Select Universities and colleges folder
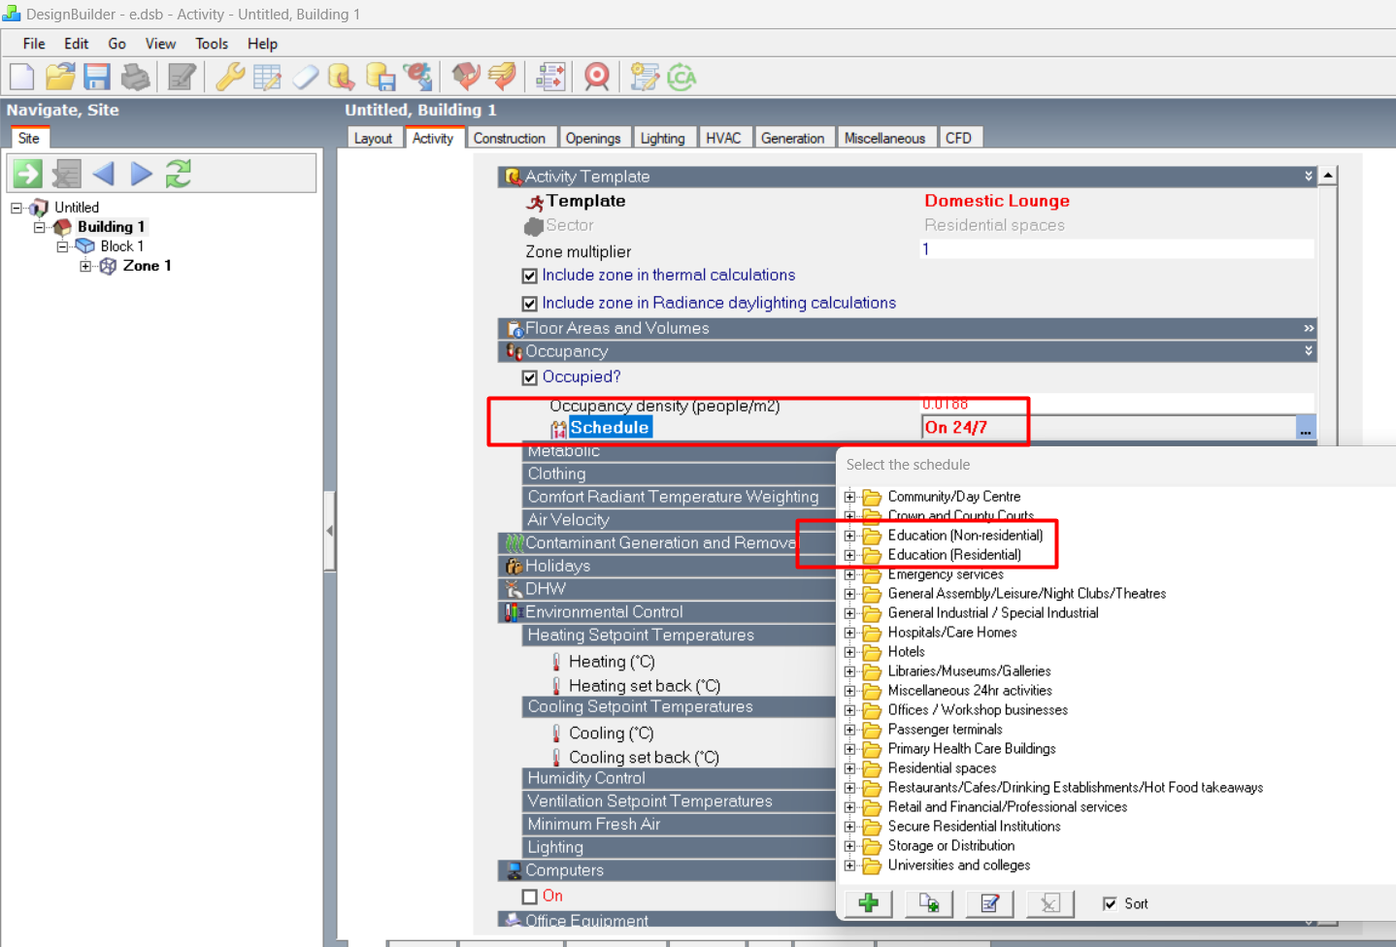The height and width of the screenshot is (947, 1396). pyautogui.click(x=959, y=865)
